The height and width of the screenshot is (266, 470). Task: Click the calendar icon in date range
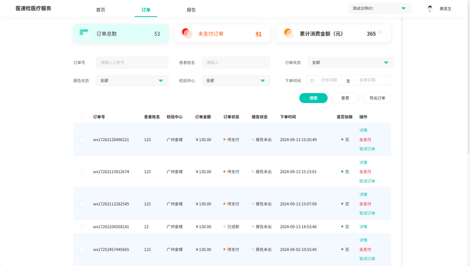(x=312, y=81)
